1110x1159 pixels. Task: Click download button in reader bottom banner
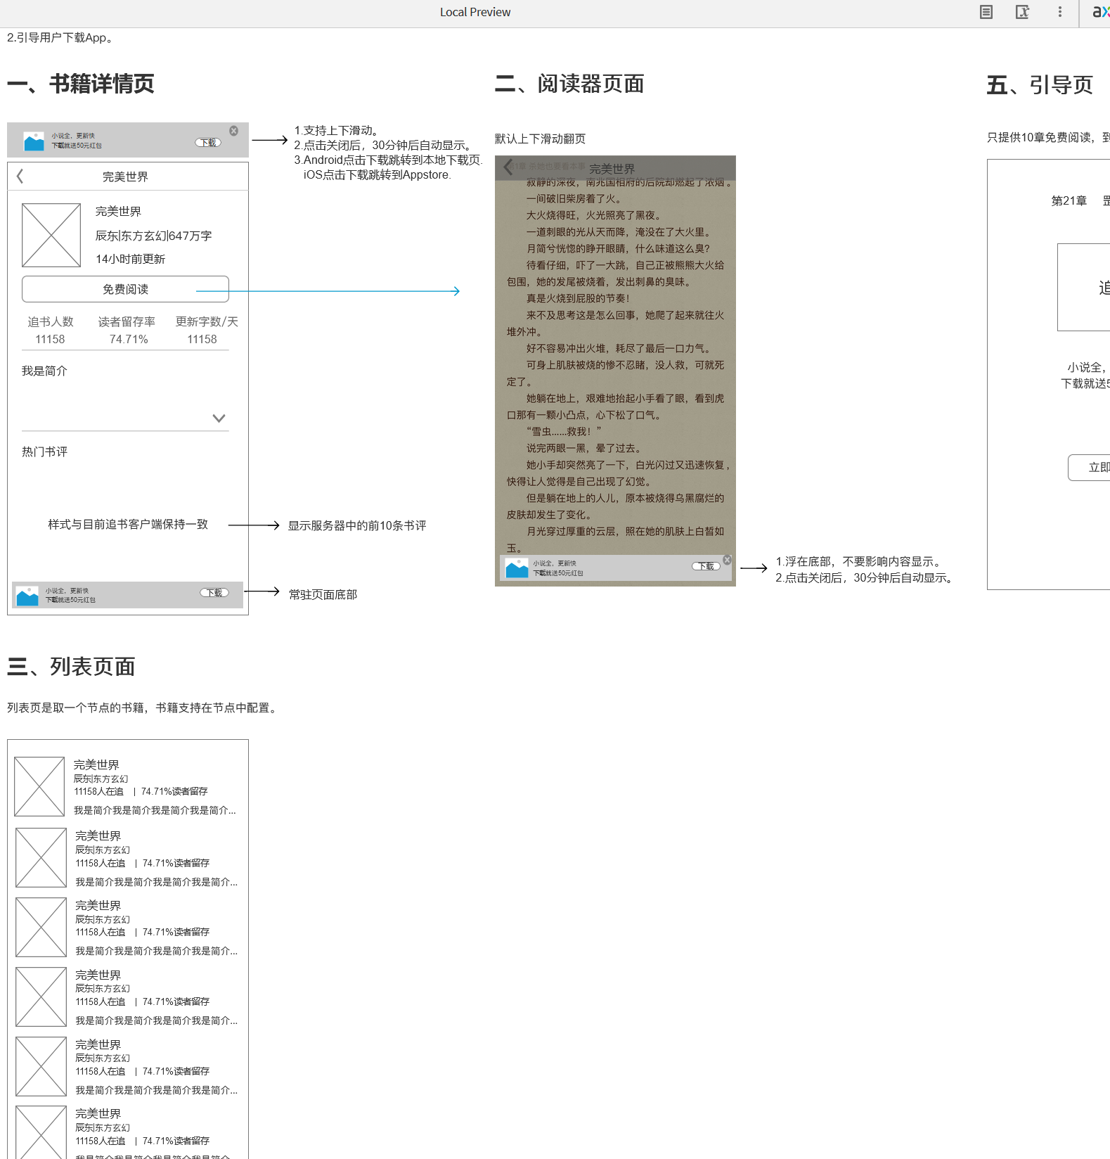706,566
